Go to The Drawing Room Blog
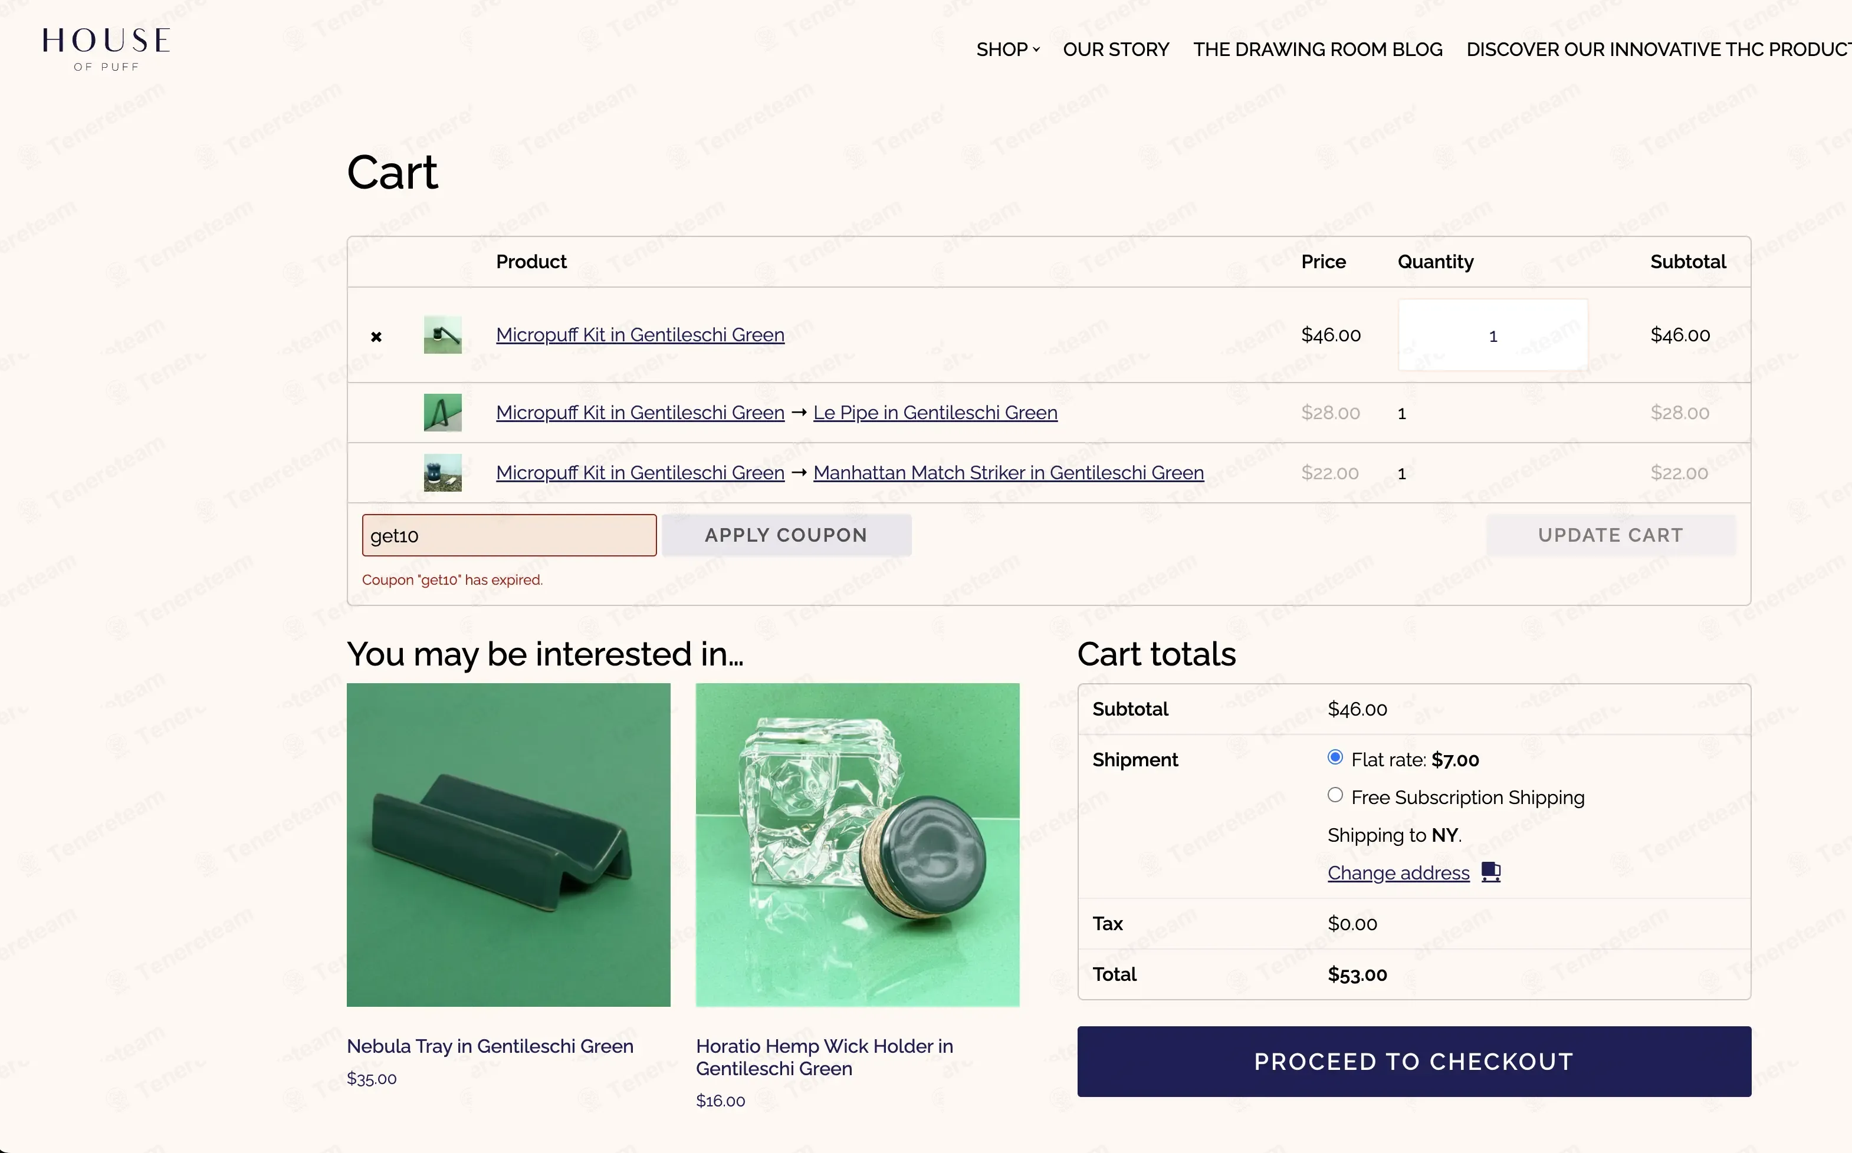This screenshot has width=1852, height=1153. coord(1318,50)
